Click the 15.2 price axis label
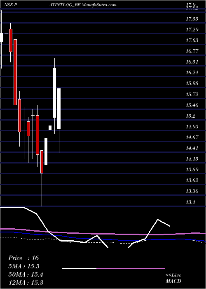206x289 pixels. point(190,116)
